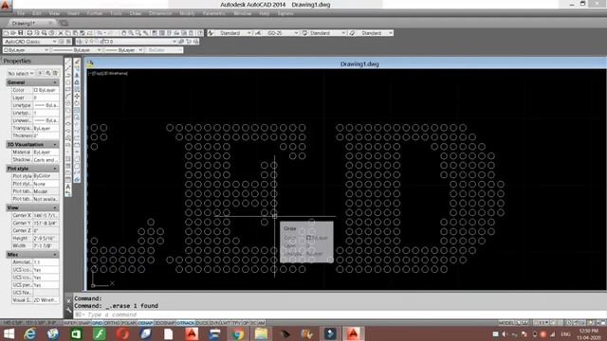
Task: Select the Move modify tool
Action: click(x=77, y=96)
